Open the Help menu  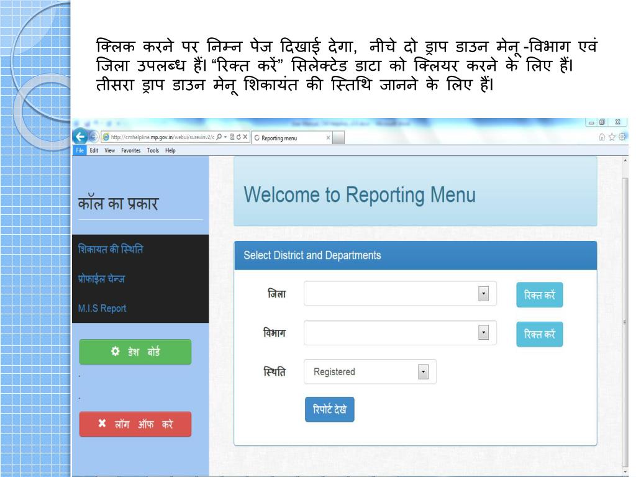coord(170,150)
